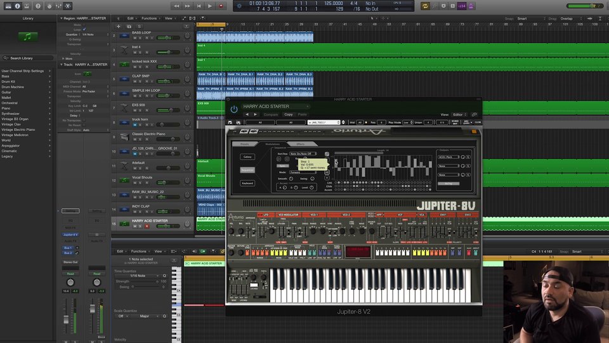This screenshot has width=609, height=343.
Task: Toggle the Inspector info button
Action: pyautogui.click(x=18, y=6)
